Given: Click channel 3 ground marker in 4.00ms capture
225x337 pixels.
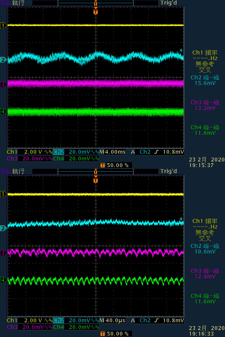Looking at the screenshot, I should [3, 84].
